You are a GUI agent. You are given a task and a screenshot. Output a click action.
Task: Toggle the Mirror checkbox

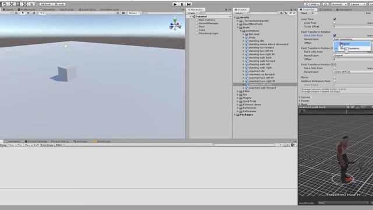[335, 78]
